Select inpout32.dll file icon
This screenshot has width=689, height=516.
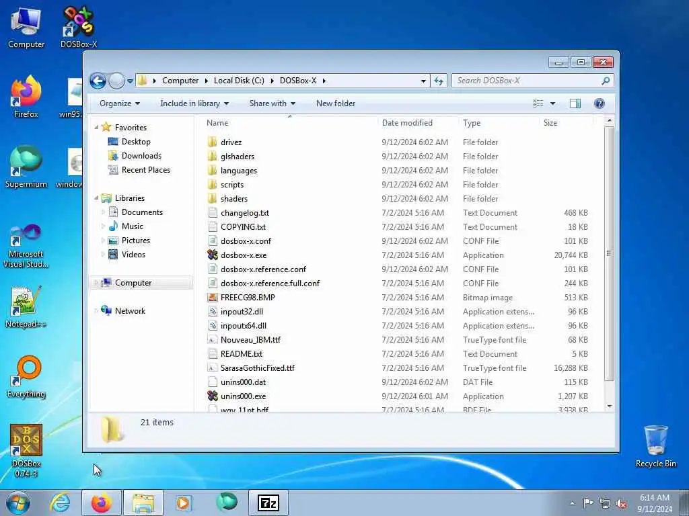click(213, 312)
